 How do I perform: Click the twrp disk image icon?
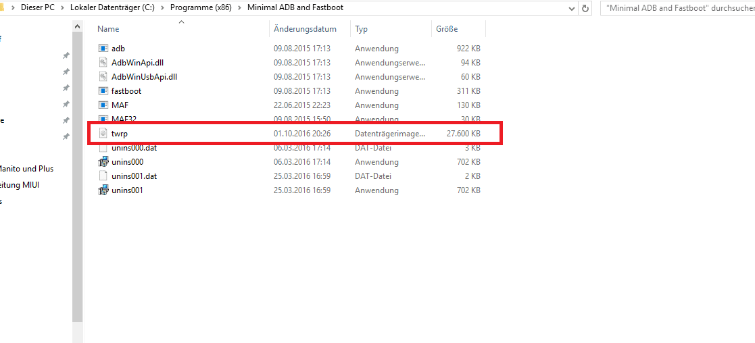pos(103,134)
